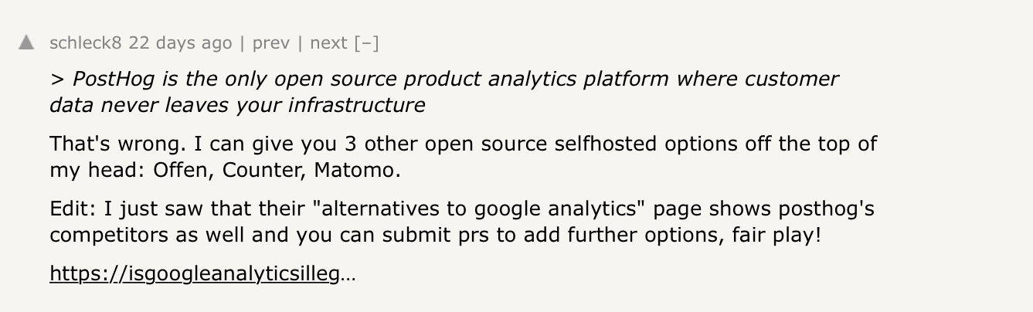1033x312 pixels.
Task: Click the word "Matomo."
Action: point(357,169)
